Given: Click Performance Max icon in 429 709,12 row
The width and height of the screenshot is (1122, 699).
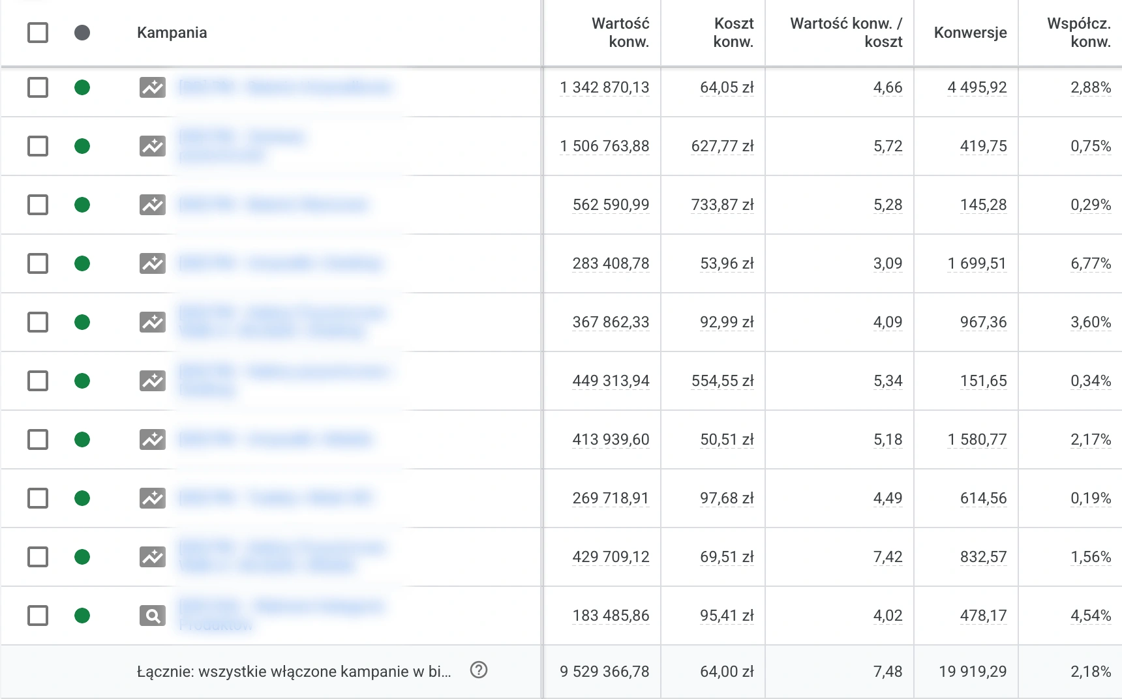Looking at the screenshot, I should 153,557.
